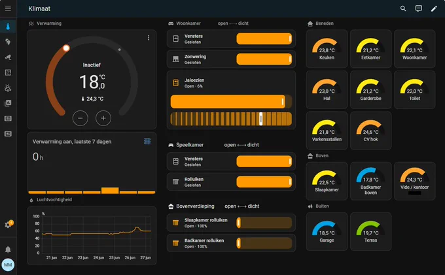Click the Jaloezien blinds icon
The height and width of the screenshot is (275, 445).
click(176, 83)
